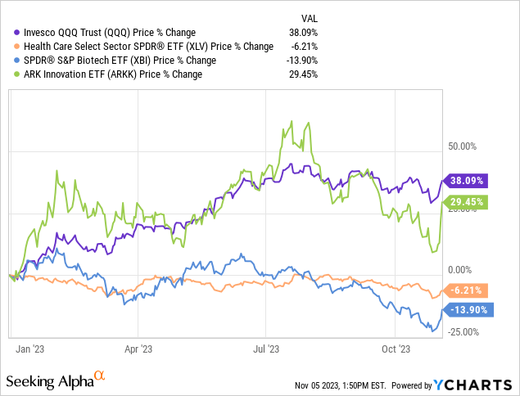This screenshot has width=520, height=396.
Task: Click the Seeking Alpha logo
Action: (49, 382)
